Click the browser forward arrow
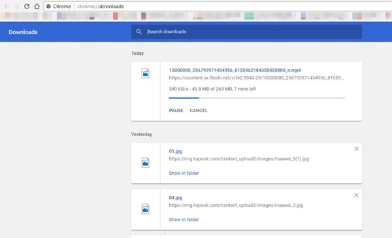Screen dimensions: 392x238 pyautogui.click(x=17, y=7)
